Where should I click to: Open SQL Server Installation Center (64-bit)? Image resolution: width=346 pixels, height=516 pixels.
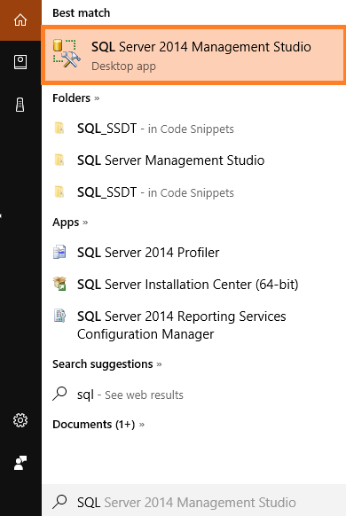coord(193,285)
